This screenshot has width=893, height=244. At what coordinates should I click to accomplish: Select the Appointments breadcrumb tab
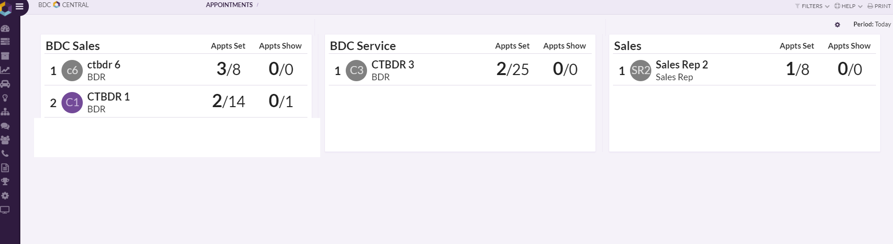tap(229, 5)
